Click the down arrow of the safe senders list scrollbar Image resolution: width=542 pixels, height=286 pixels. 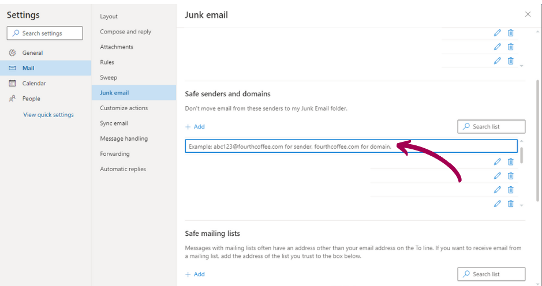(x=522, y=205)
